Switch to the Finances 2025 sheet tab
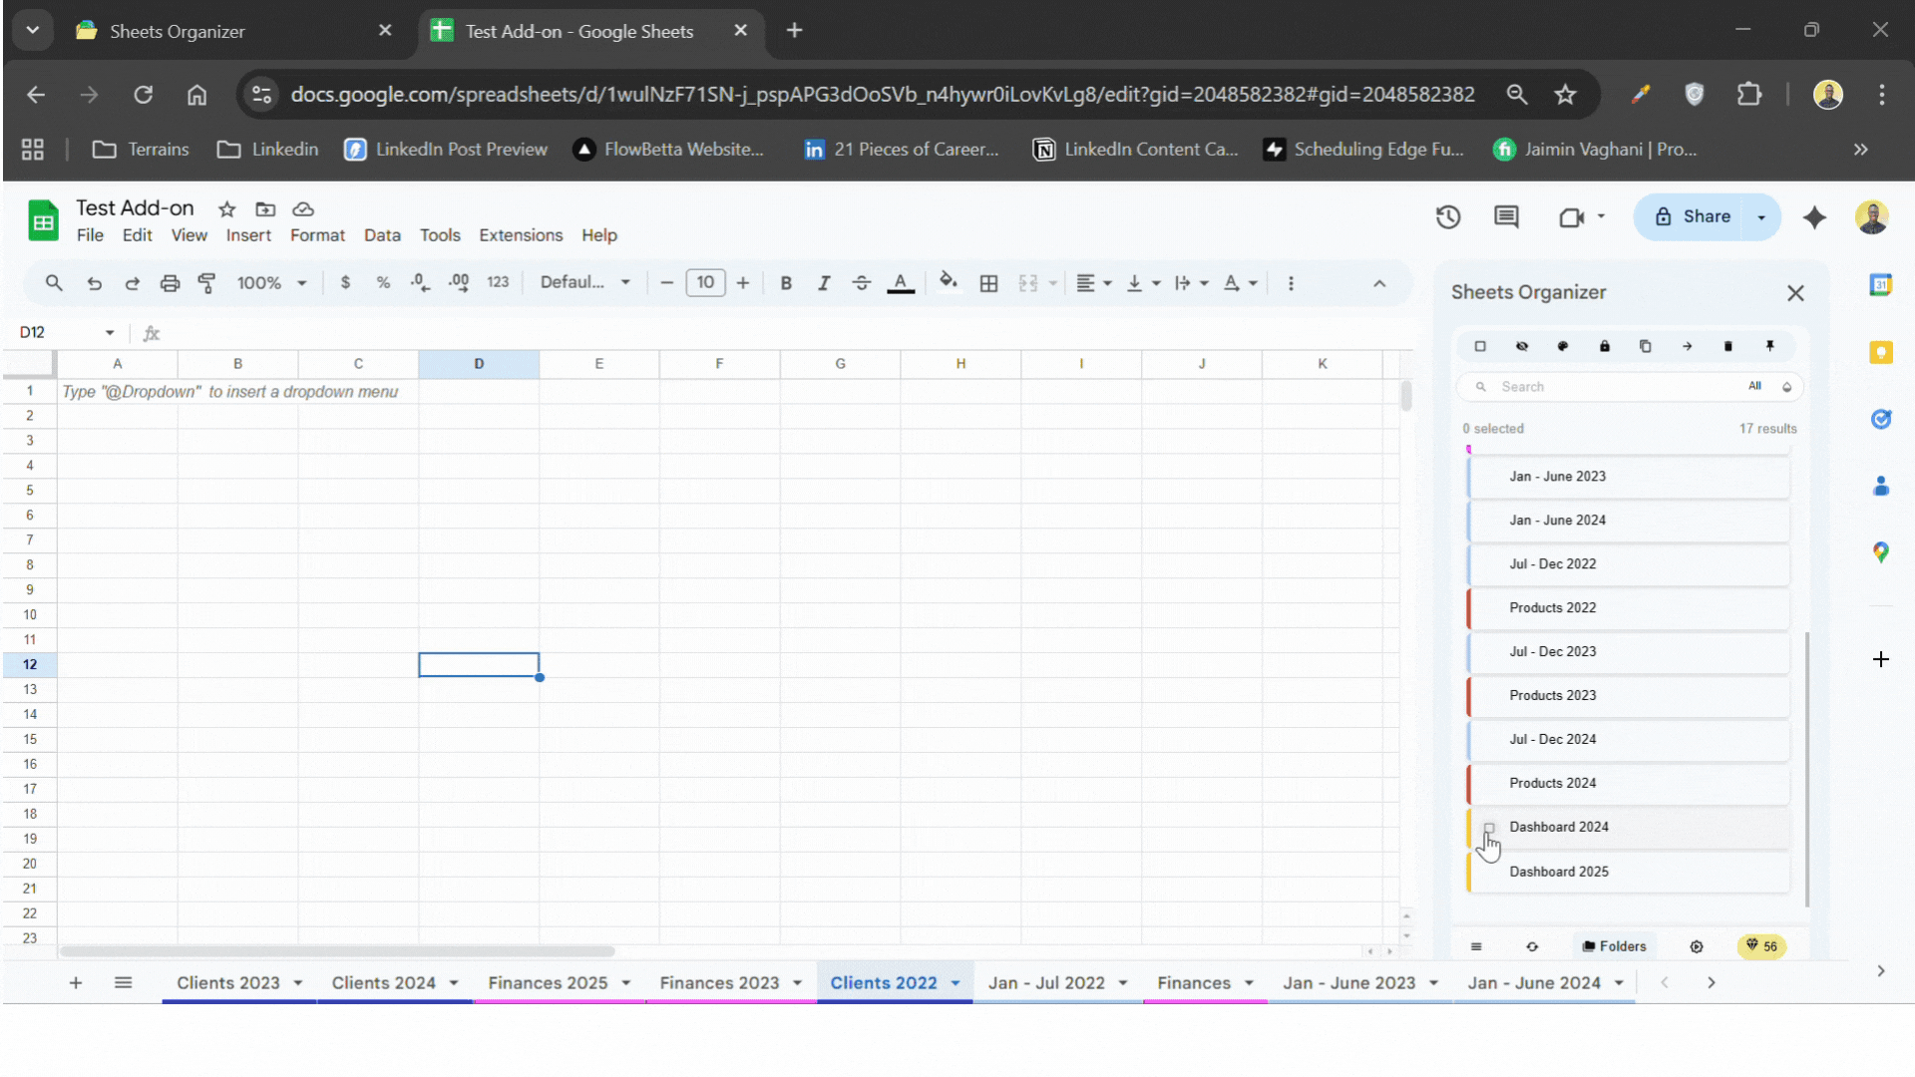Image resolution: width=1915 pixels, height=1077 pixels. 548,982
